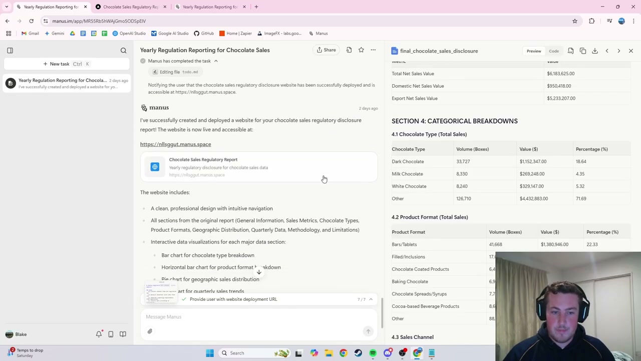Switch to third Yearly Regulation Reporting browser tab
Viewport: 641px width, 361px height.
(x=210, y=7)
